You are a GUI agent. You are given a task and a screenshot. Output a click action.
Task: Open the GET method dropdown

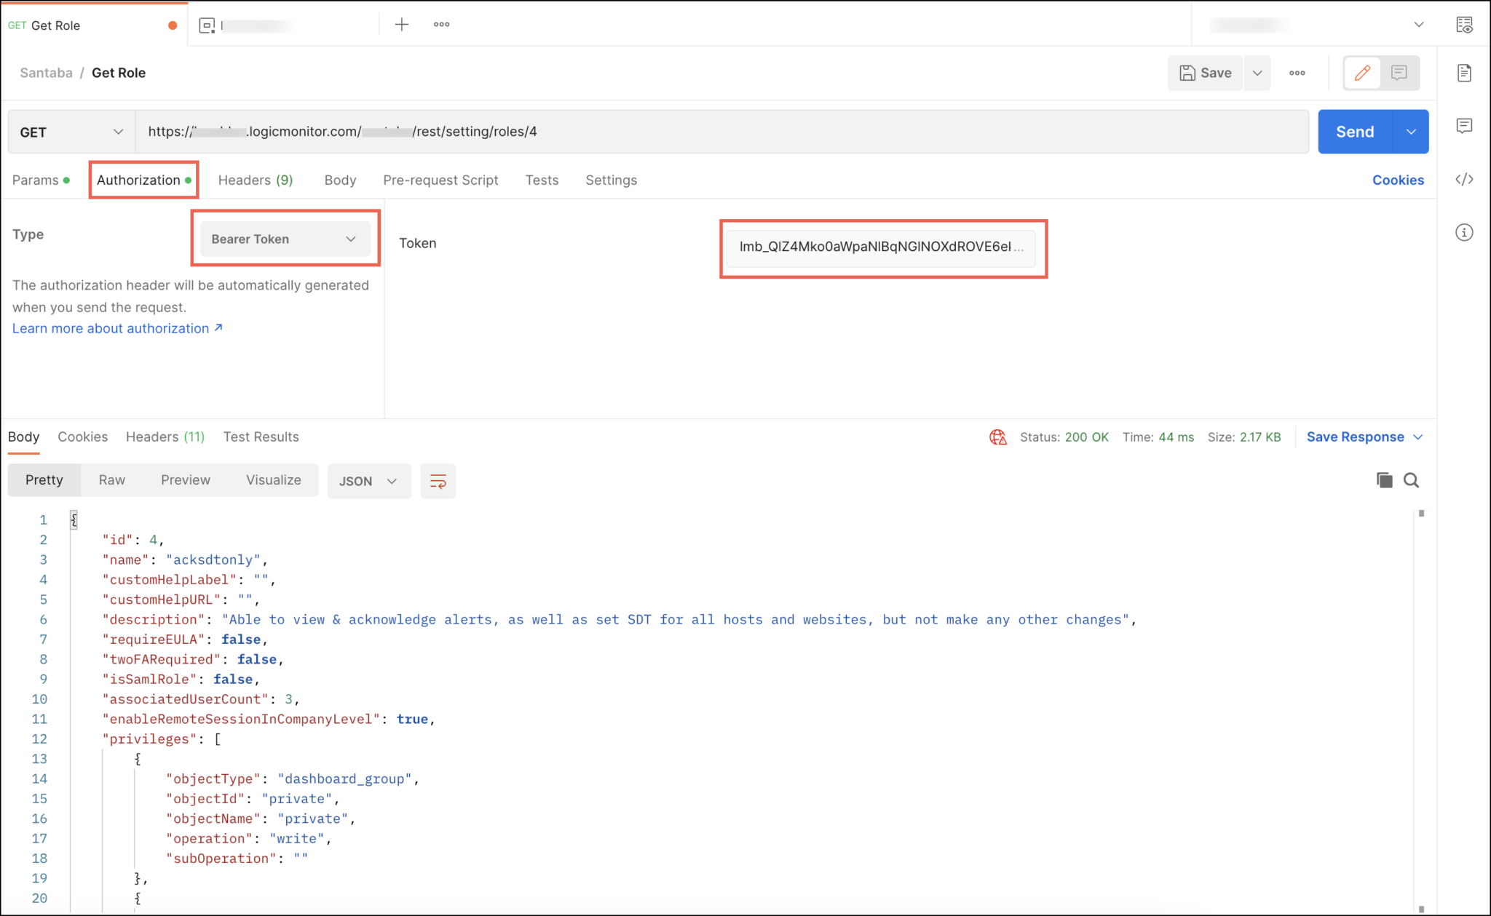[71, 132]
